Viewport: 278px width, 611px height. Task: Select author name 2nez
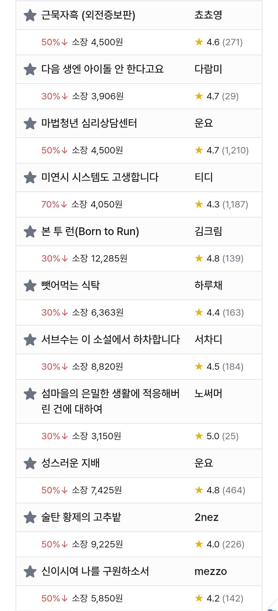click(x=206, y=517)
